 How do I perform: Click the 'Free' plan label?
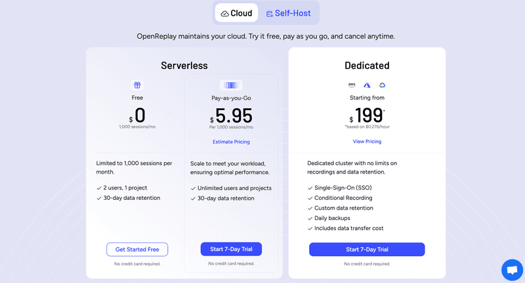pos(137,98)
